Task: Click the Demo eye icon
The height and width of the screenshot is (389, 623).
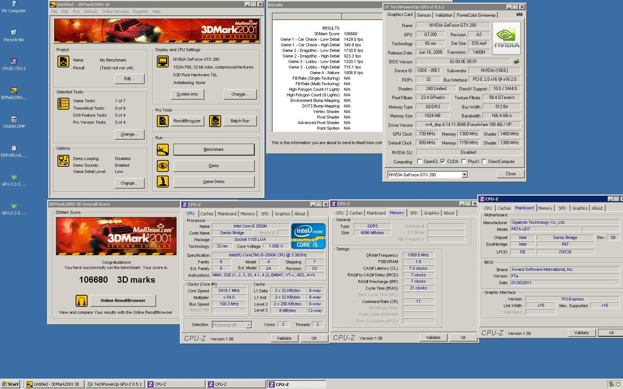Action: (162, 166)
